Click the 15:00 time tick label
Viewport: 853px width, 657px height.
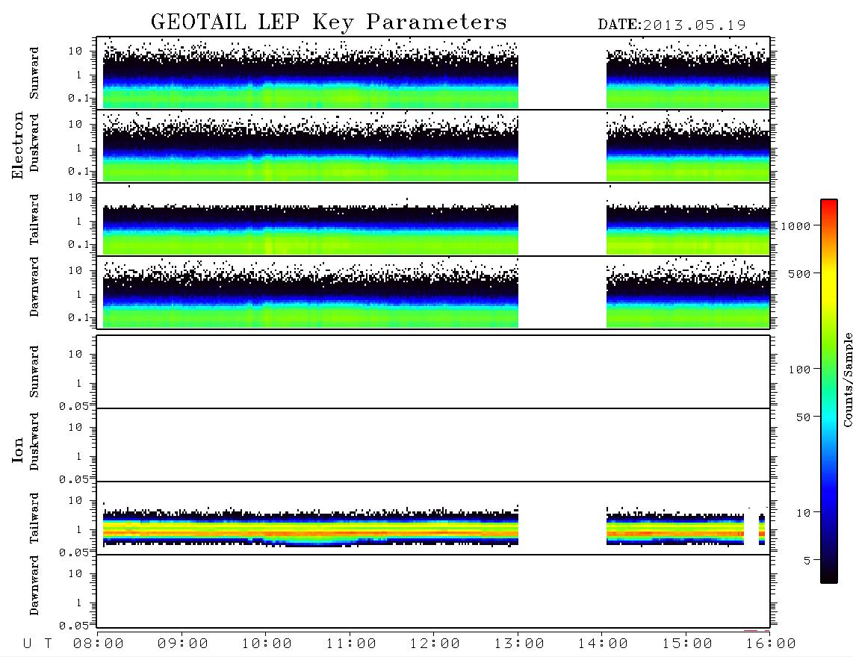pyautogui.click(x=687, y=644)
